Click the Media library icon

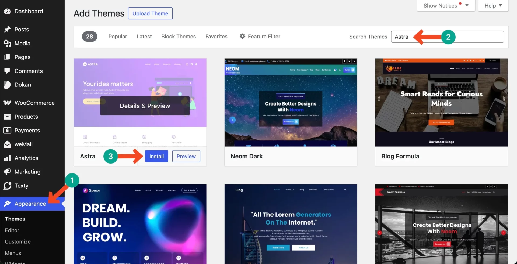click(7, 43)
